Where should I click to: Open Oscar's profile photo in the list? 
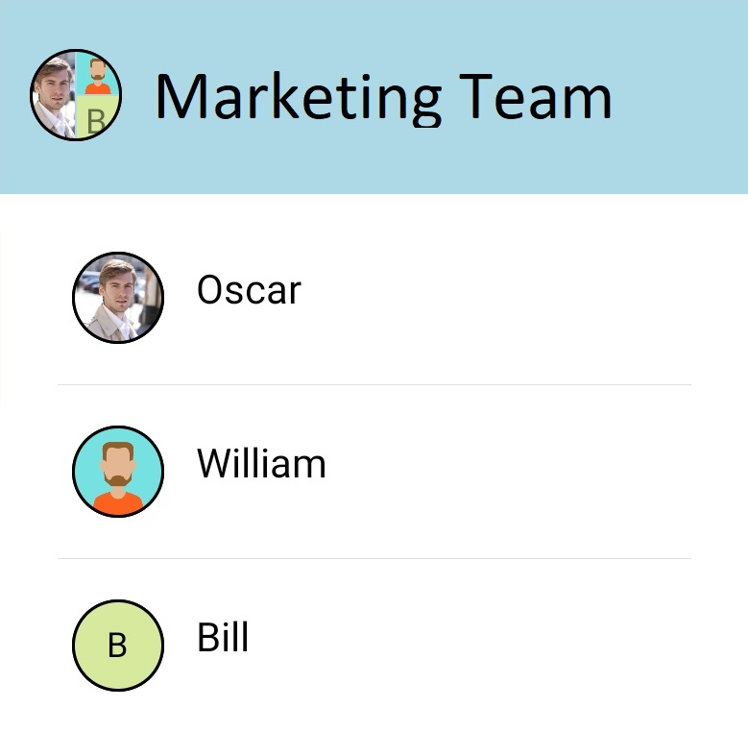118,298
